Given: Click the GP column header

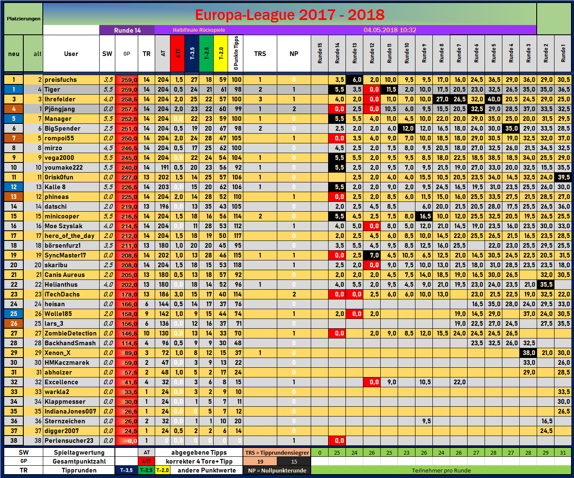Looking at the screenshot, I should coord(127,54).
